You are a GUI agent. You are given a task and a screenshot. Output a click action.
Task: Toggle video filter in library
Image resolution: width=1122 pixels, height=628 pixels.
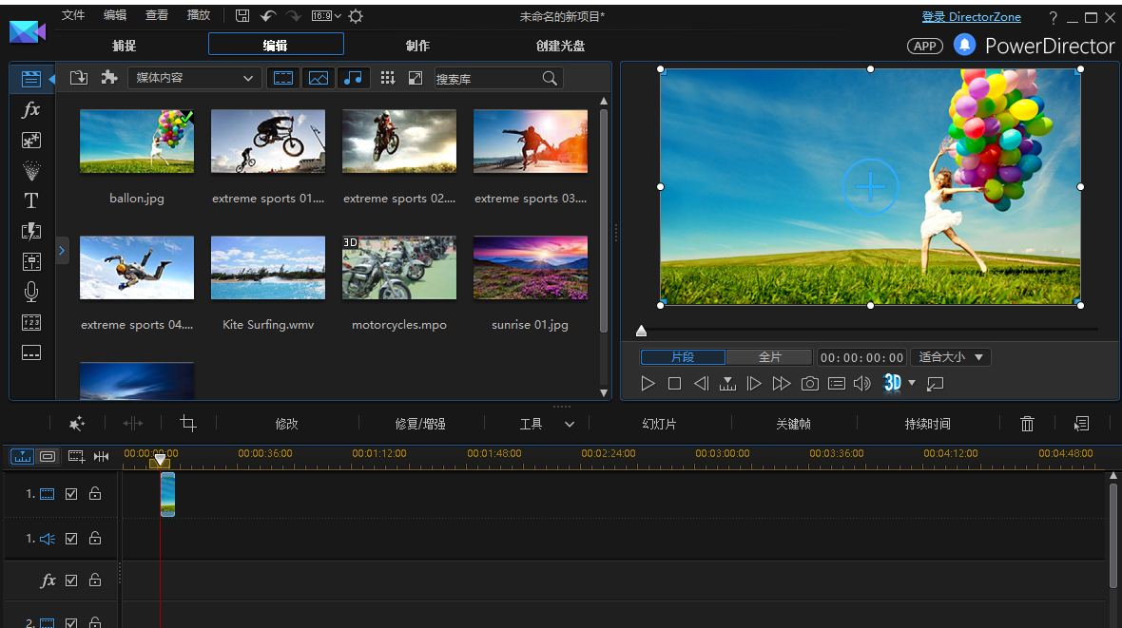pos(283,78)
